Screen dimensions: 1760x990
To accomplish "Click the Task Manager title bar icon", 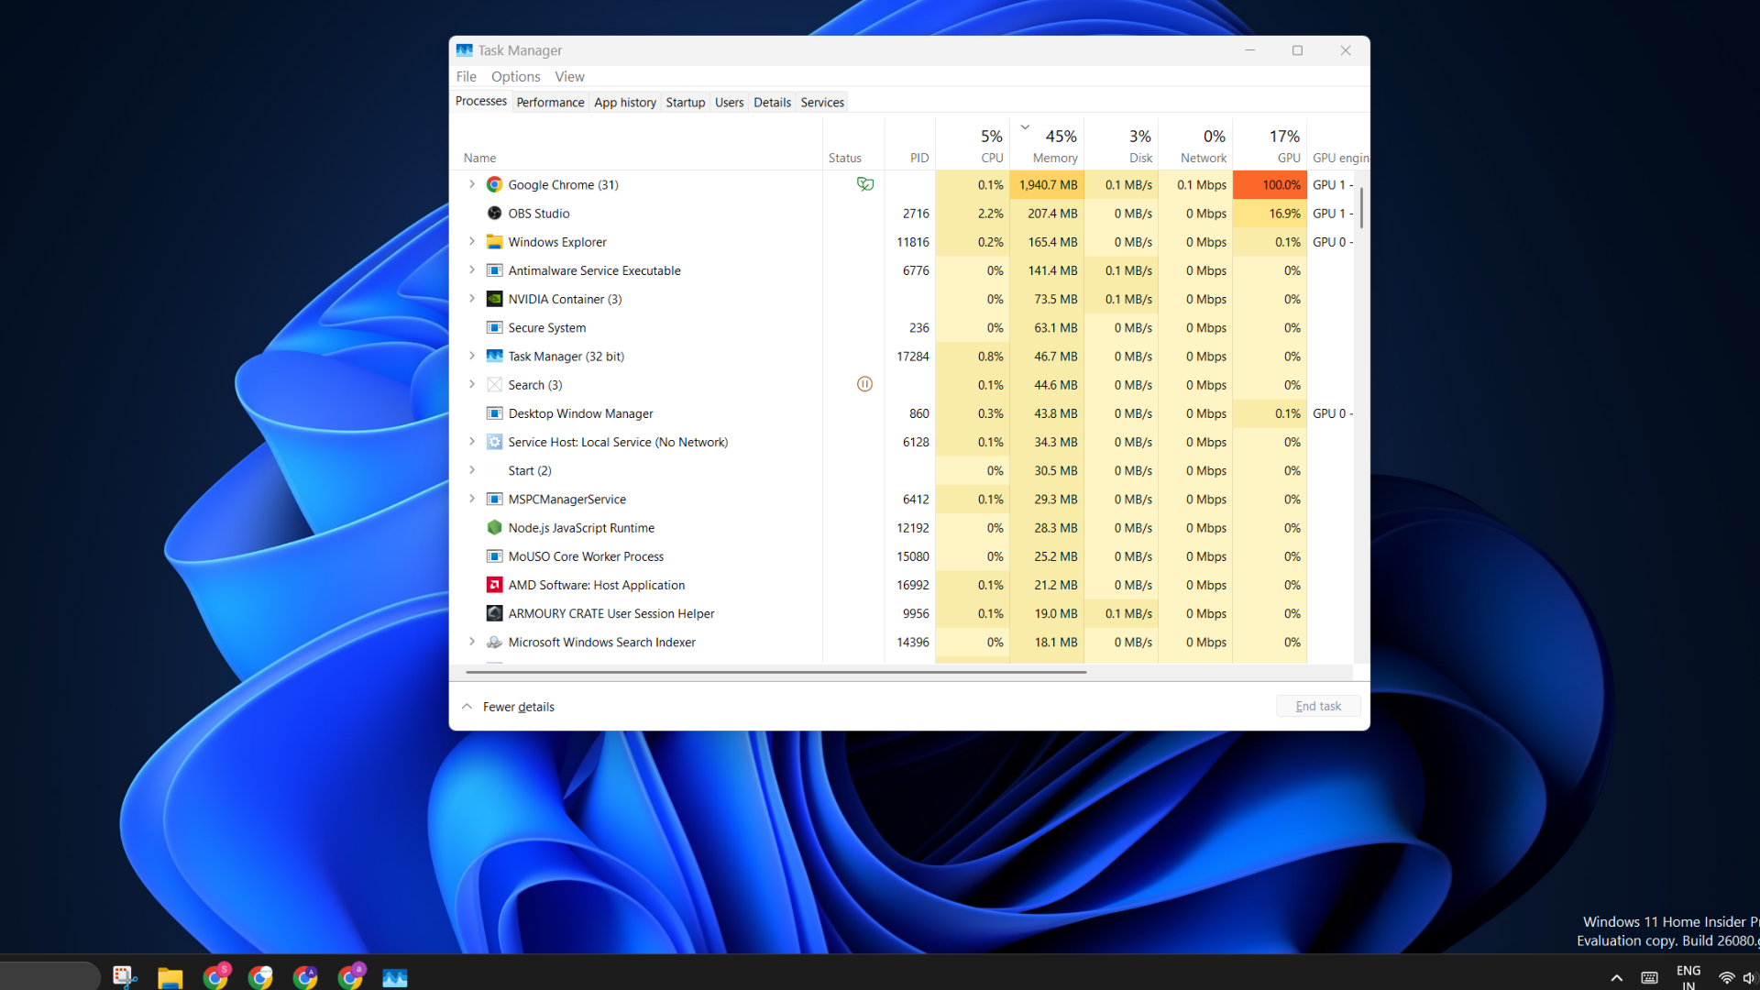I will point(465,50).
